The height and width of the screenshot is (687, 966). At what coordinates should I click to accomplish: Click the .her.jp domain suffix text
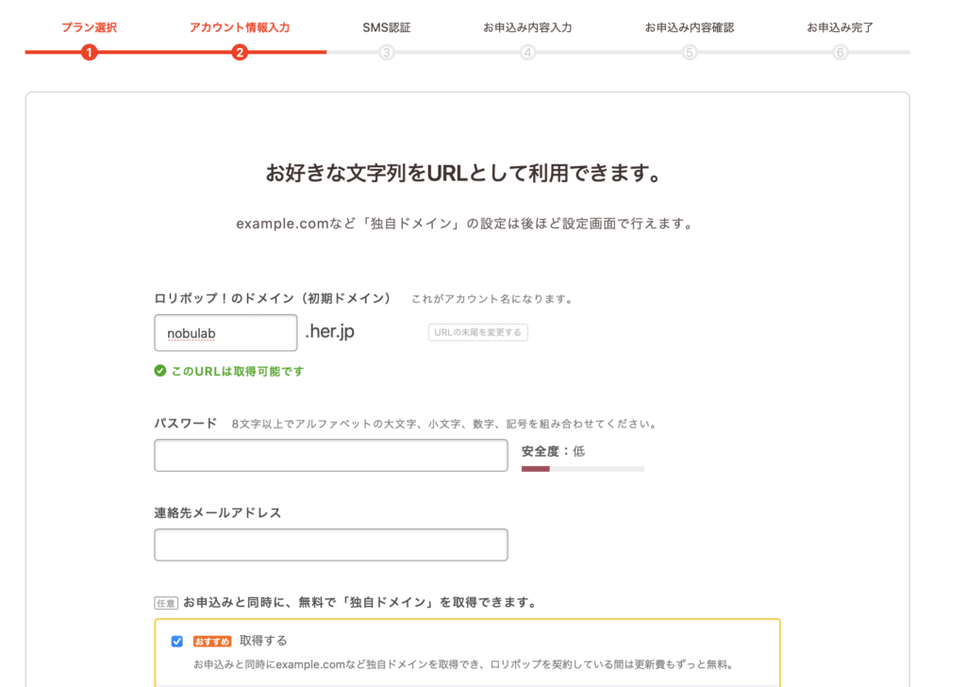(329, 332)
